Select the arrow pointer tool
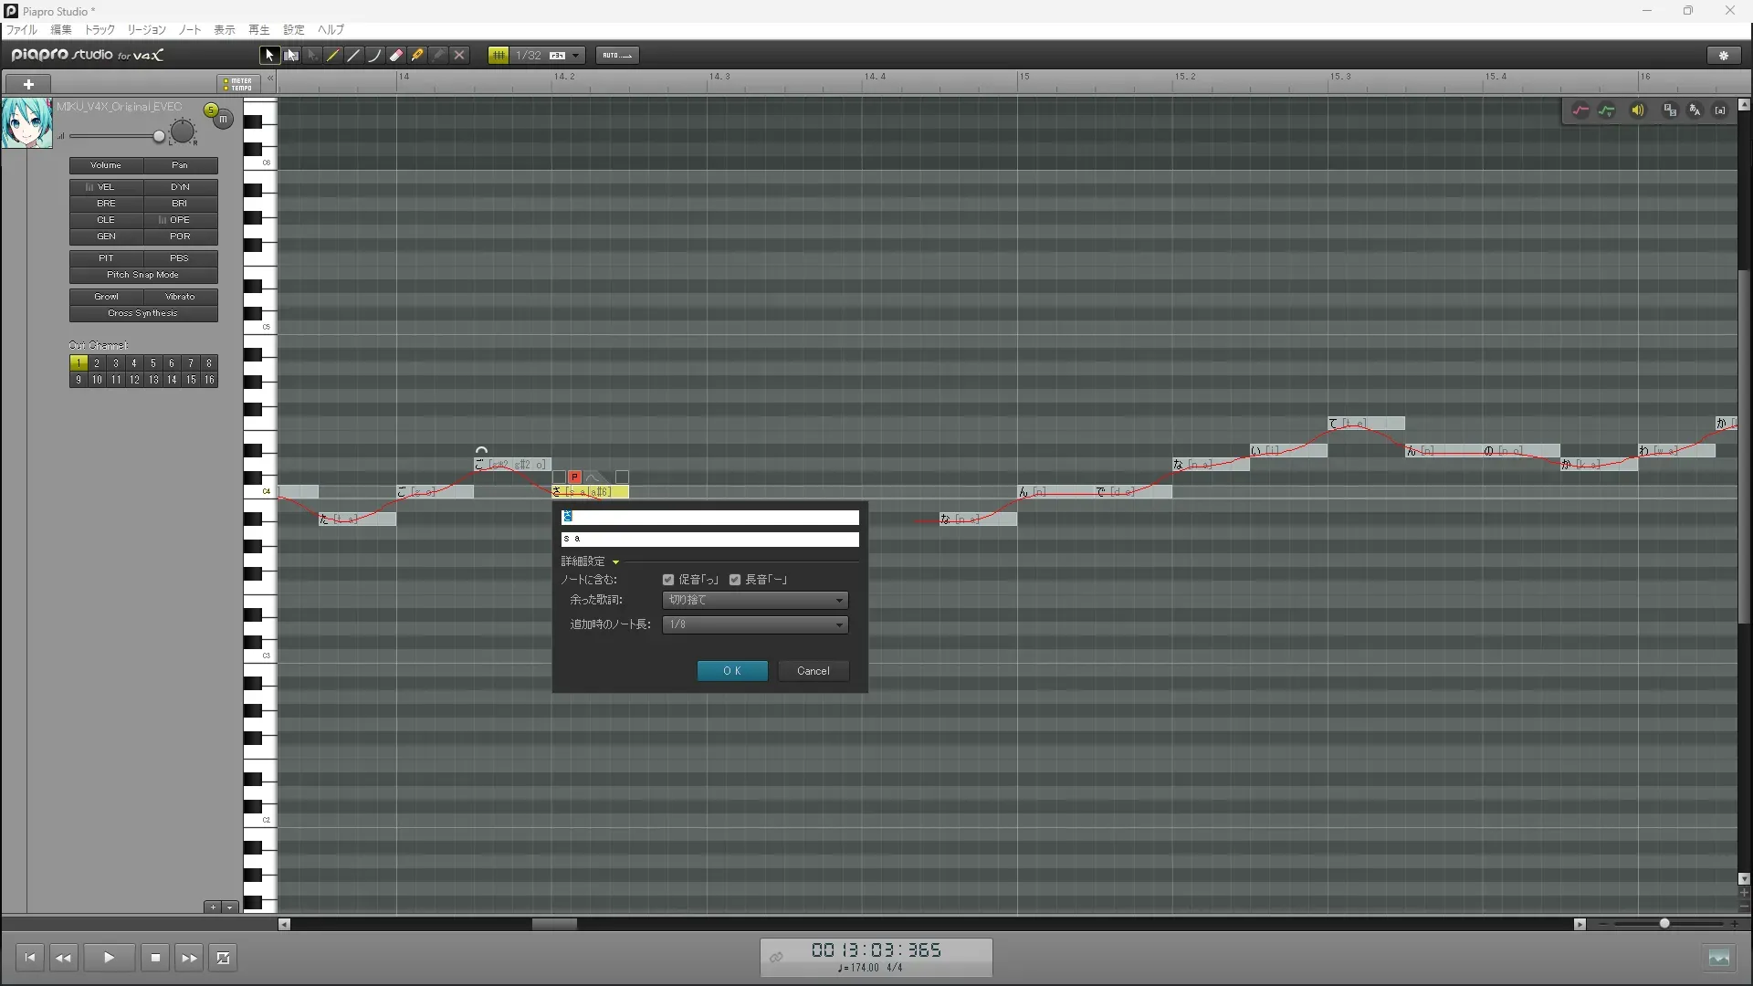Screen dimensions: 1753x986 coord(268,55)
